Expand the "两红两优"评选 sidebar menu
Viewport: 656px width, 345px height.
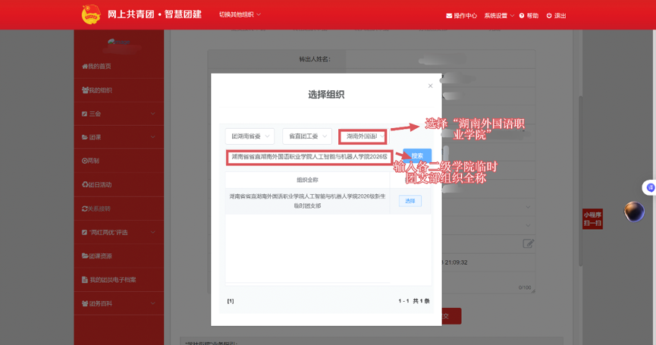point(119,233)
